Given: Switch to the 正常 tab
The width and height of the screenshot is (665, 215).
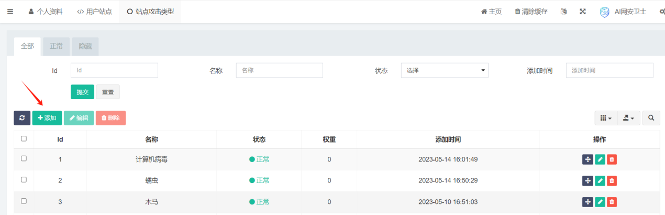Looking at the screenshot, I should click(57, 46).
